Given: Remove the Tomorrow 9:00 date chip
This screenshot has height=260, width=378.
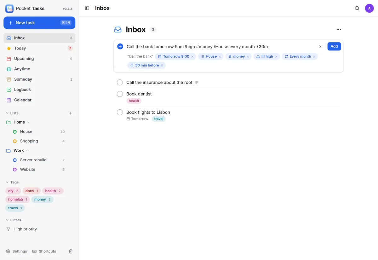Looking at the screenshot, I should pyautogui.click(x=192, y=57).
